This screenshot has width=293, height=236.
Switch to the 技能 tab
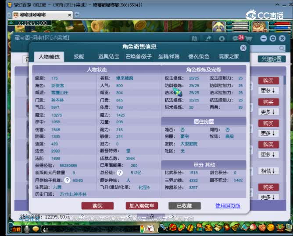(79, 56)
